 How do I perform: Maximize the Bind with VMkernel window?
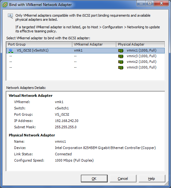(150, 3)
